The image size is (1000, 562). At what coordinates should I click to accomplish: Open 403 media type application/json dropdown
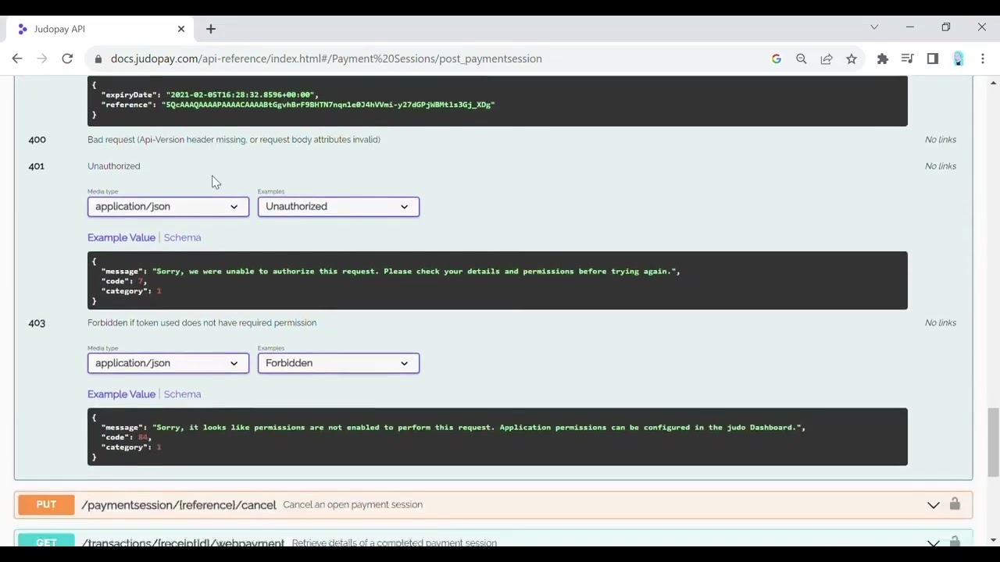168,363
